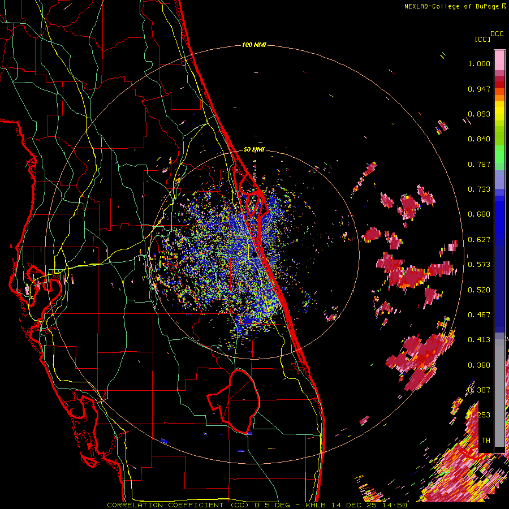This screenshot has width=509, height=509.
Task: Click the KMLB radar site identifier in caption
Action: (x=316, y=505)
